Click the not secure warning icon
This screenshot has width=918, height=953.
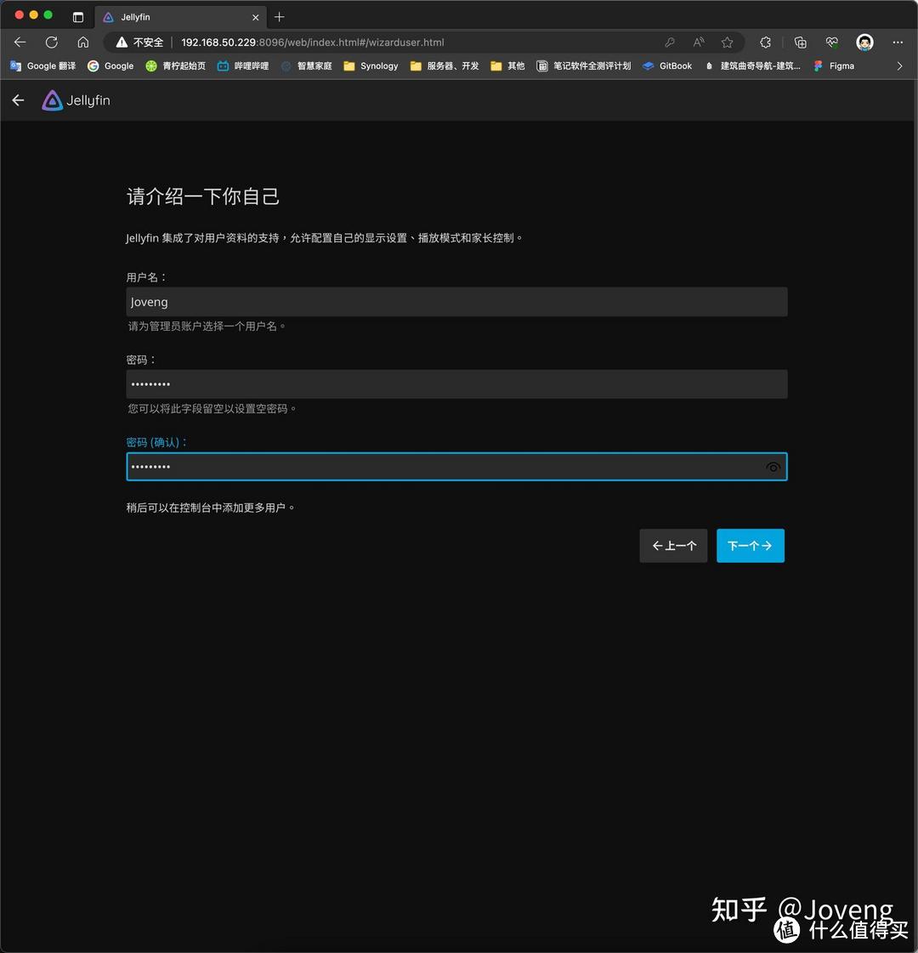pyautogui.click(x=122, y=42)
